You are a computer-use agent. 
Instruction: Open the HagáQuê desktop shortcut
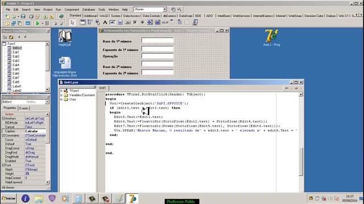click(x=64, y=38)
